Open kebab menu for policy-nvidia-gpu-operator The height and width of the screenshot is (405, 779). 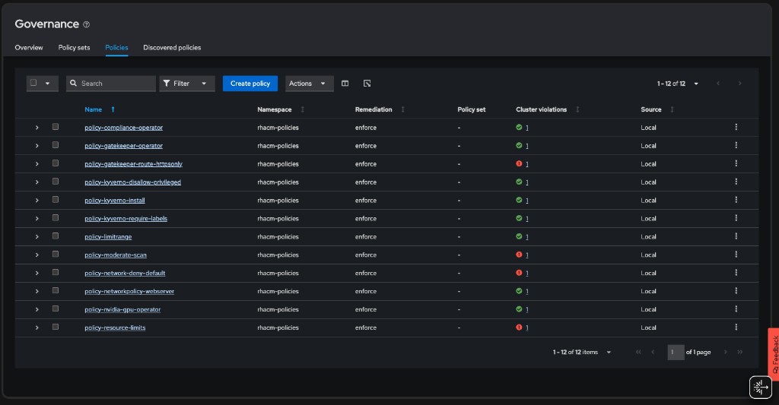click(x=736, y=309)
